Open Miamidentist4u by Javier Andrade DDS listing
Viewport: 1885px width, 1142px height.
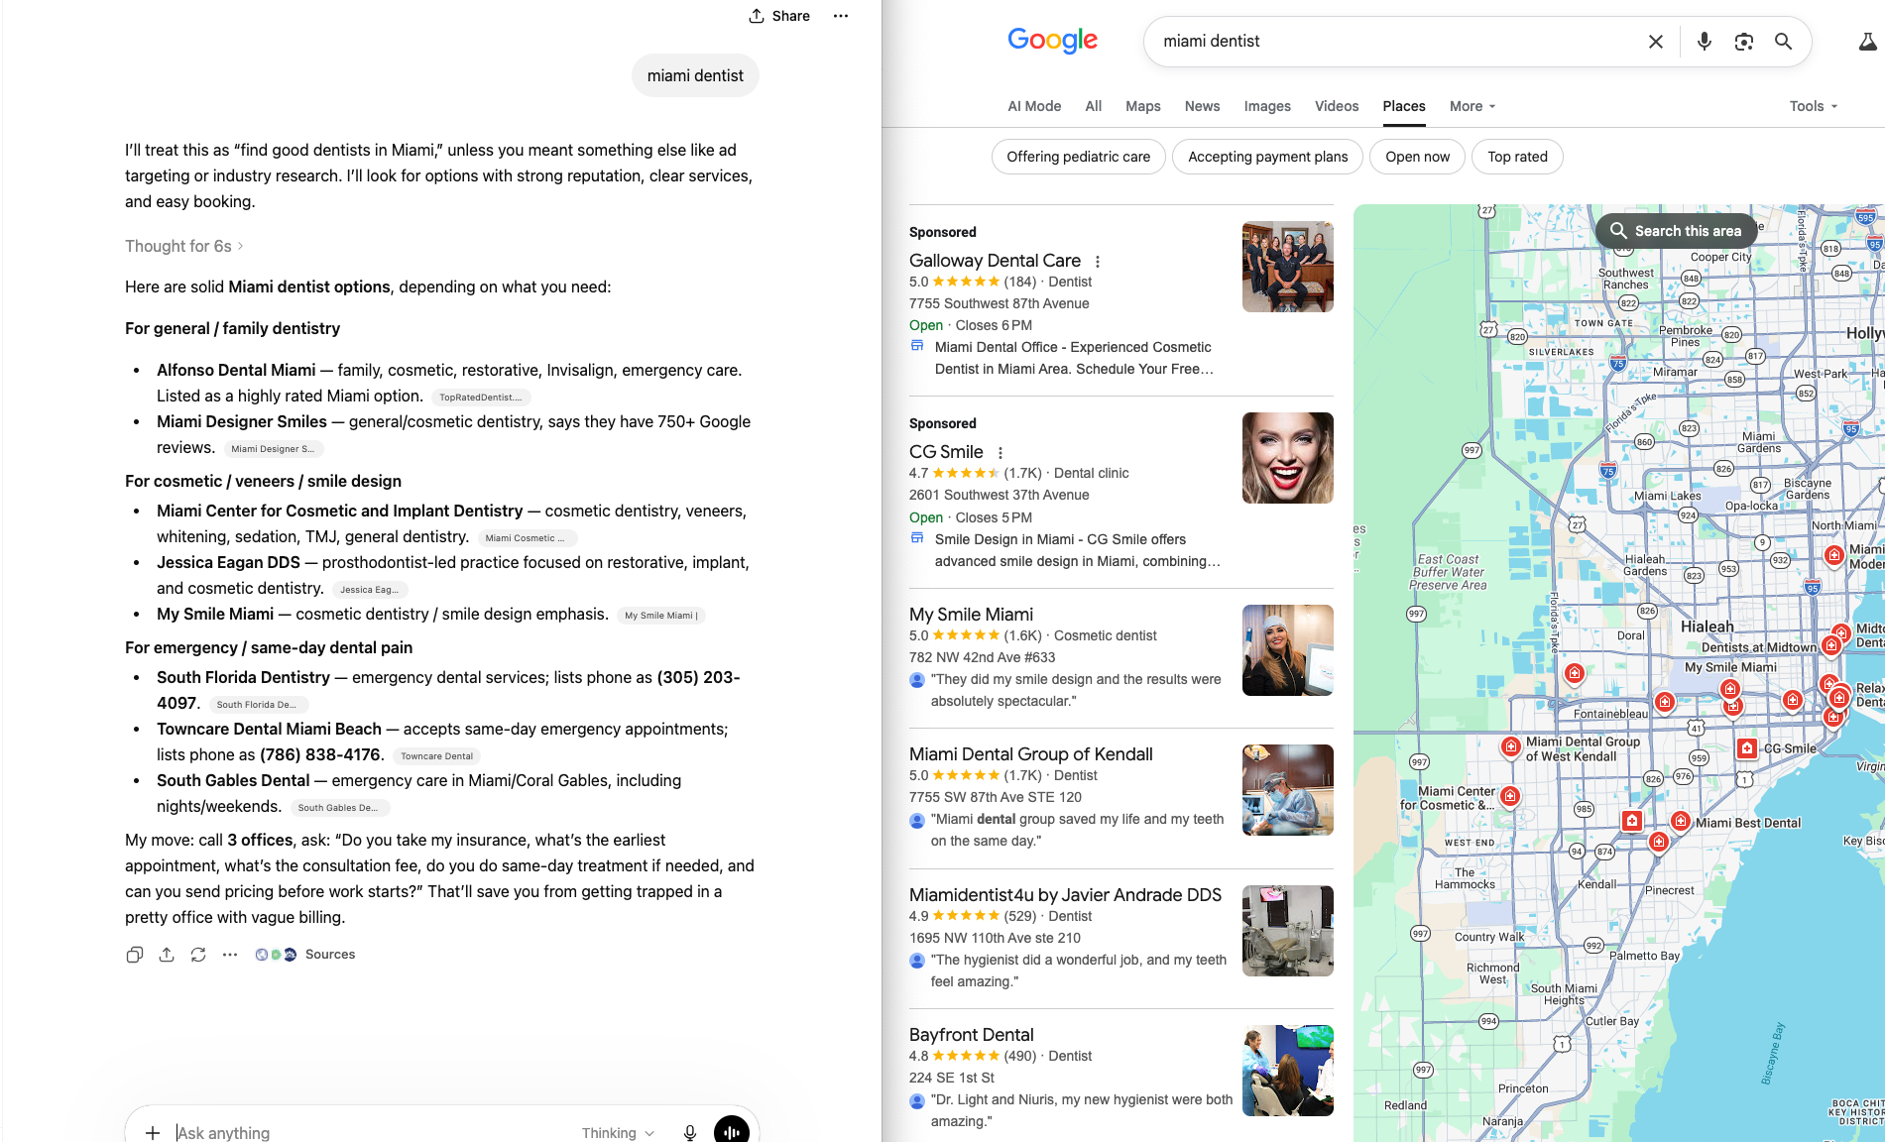coord(1065,895)
